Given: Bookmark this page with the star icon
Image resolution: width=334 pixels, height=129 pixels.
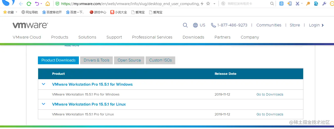Looking at the screenshot, I should click(x=208, y=4).
